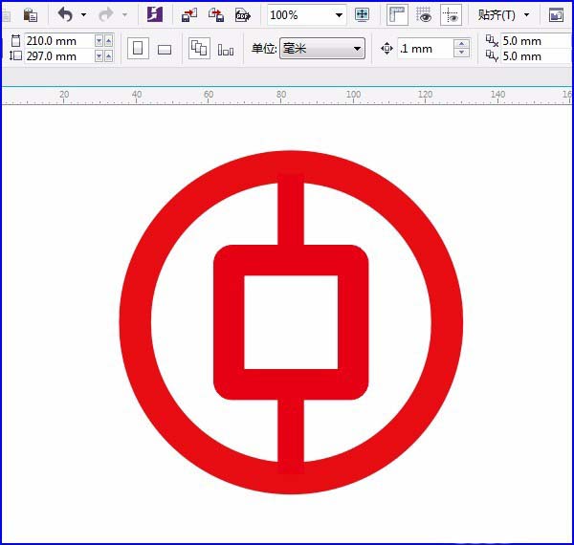The image size is (574, 545).
Task: Click the Export file icon
Action: pyautogui.click(x=216, y=15)
